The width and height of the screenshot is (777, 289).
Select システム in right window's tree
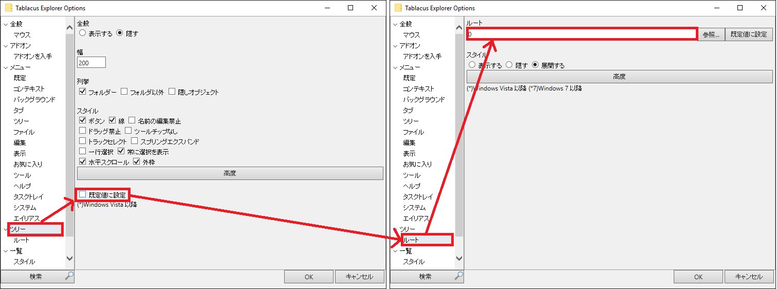coord(414,208)
